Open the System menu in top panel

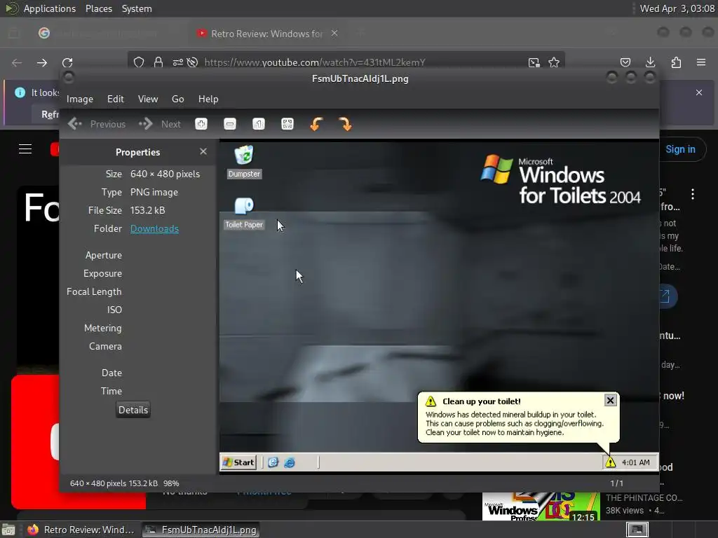point(137,8)
